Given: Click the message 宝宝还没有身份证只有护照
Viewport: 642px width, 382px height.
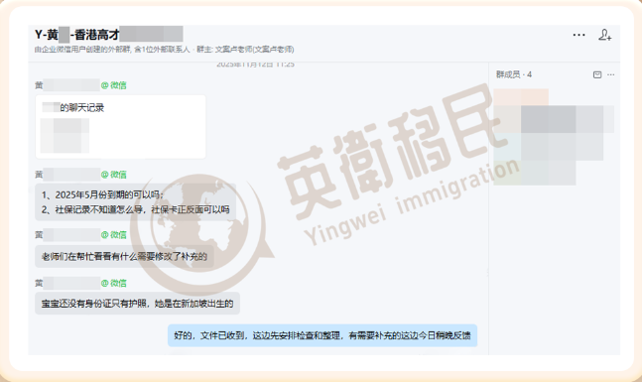Looking at the screenshot, I should pos(137,304).
